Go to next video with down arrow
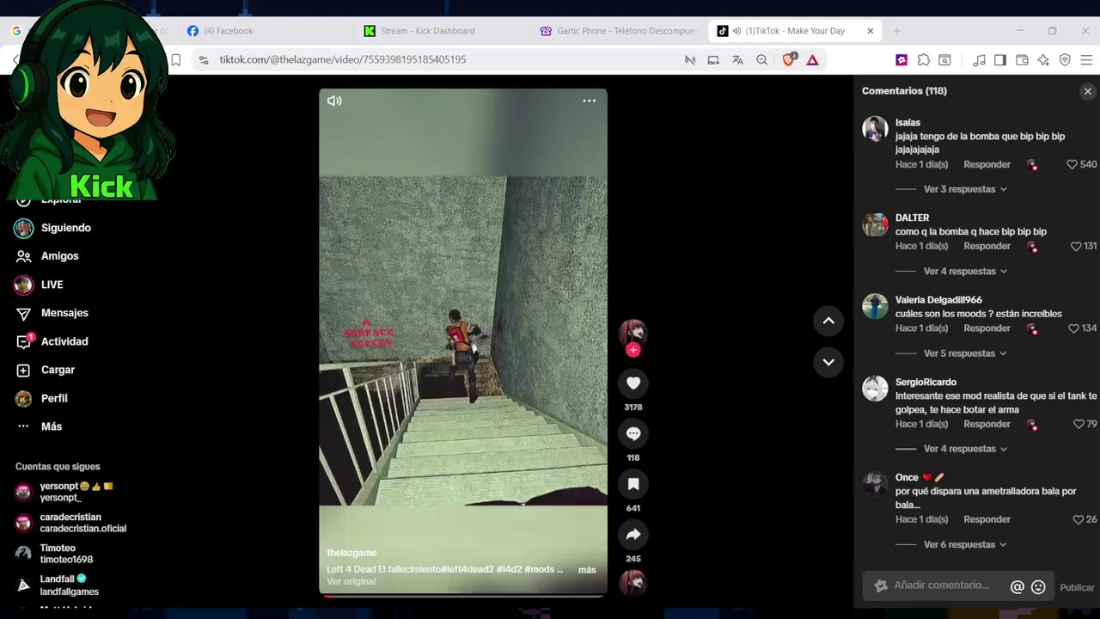Image resolution: width=1100 pixels, height=619 pixels. [x=828, y=362]
